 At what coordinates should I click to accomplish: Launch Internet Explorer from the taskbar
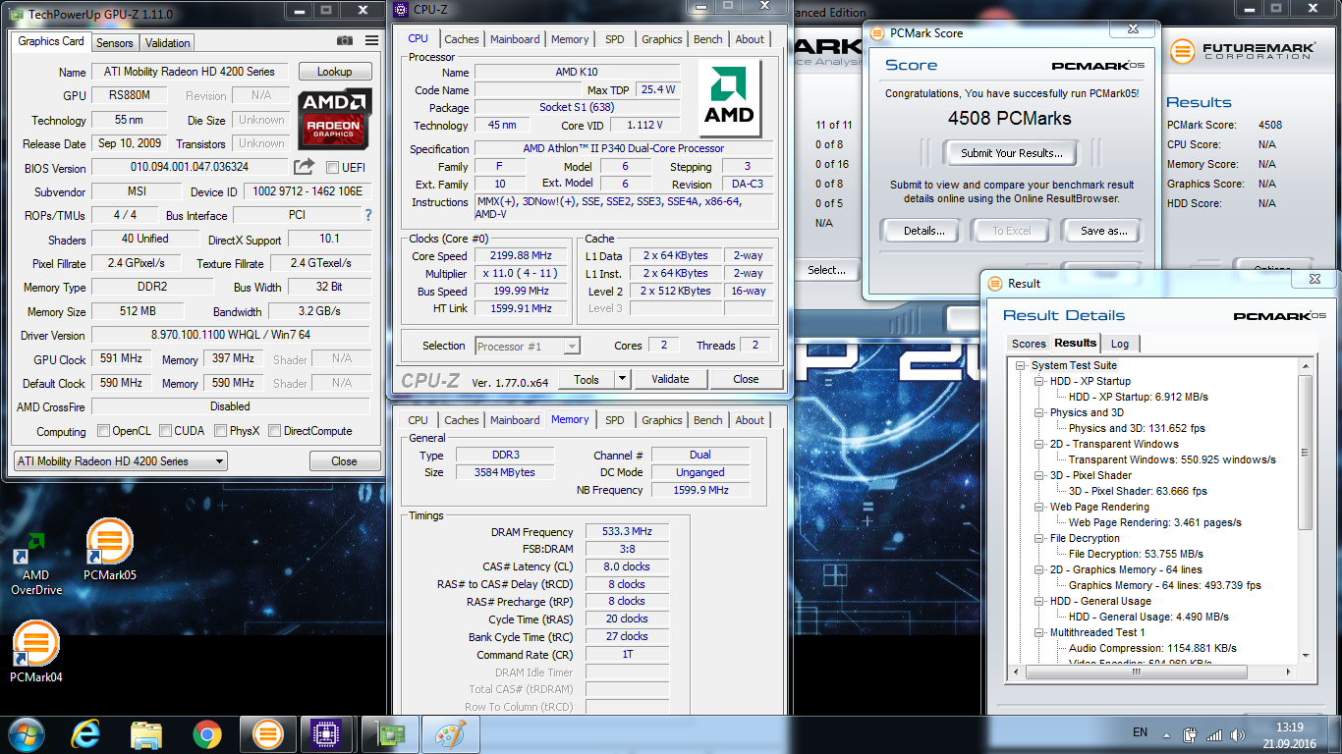click(86, 734)
